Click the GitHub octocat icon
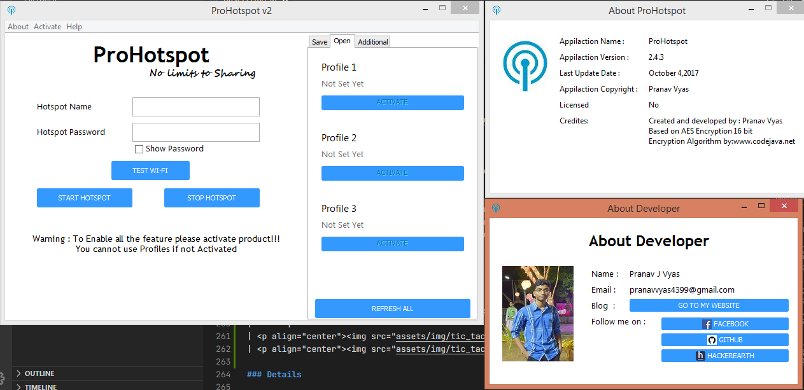 (x=712, y=340)
